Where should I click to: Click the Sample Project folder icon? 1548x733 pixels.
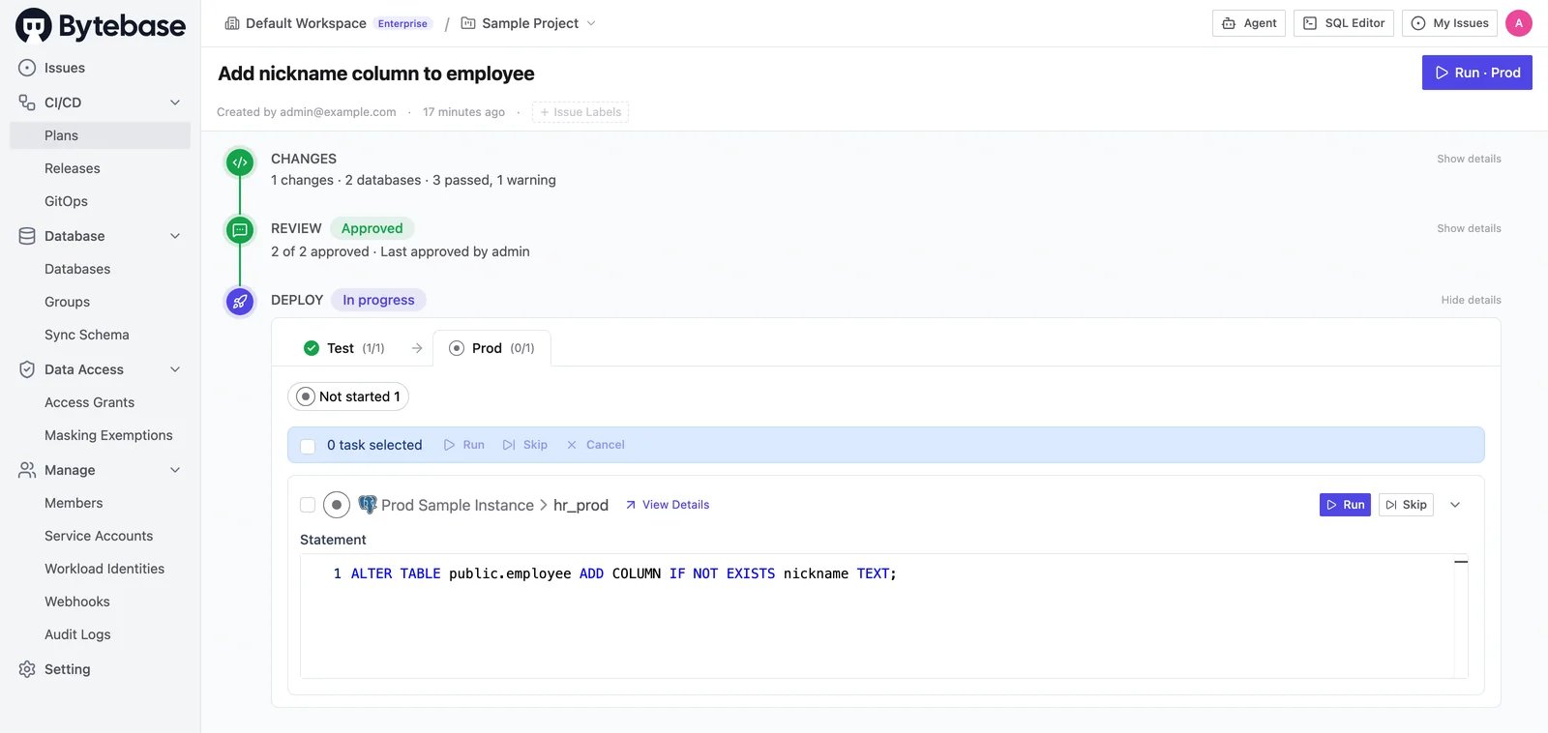468,23
